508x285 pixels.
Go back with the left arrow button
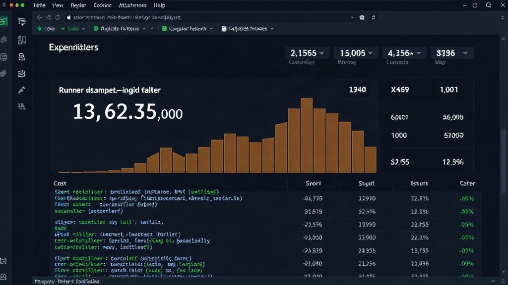tap(39, 17)
